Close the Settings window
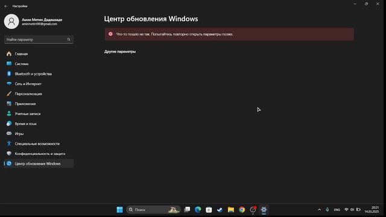This screenshot has height=217, width=386. 378,4
